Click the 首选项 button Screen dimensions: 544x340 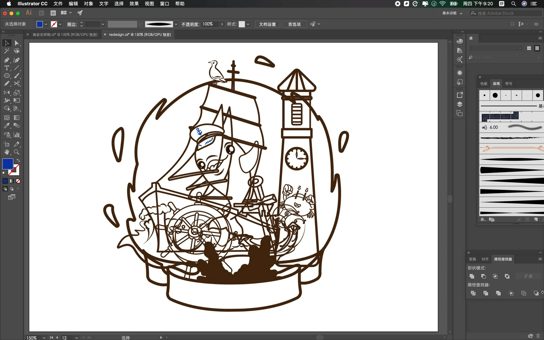(x=294, y=24)
